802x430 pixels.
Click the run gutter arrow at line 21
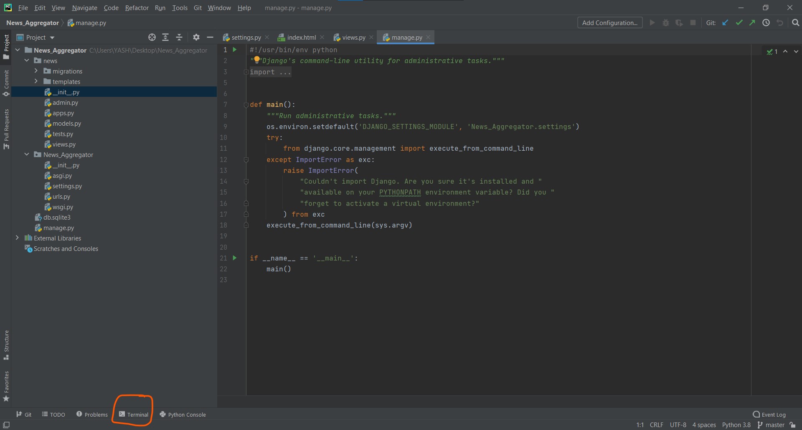235,258
